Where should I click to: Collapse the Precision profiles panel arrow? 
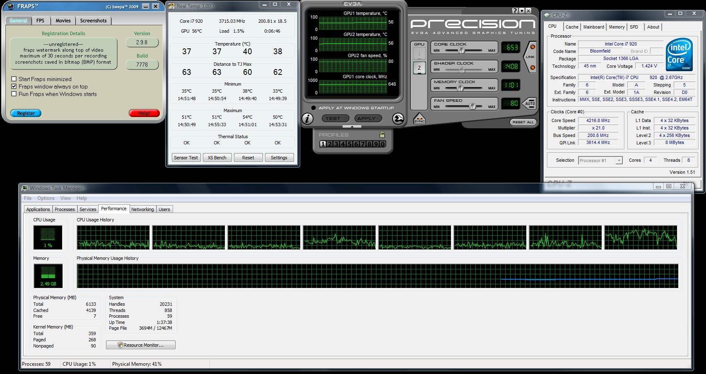coord(352,127)
